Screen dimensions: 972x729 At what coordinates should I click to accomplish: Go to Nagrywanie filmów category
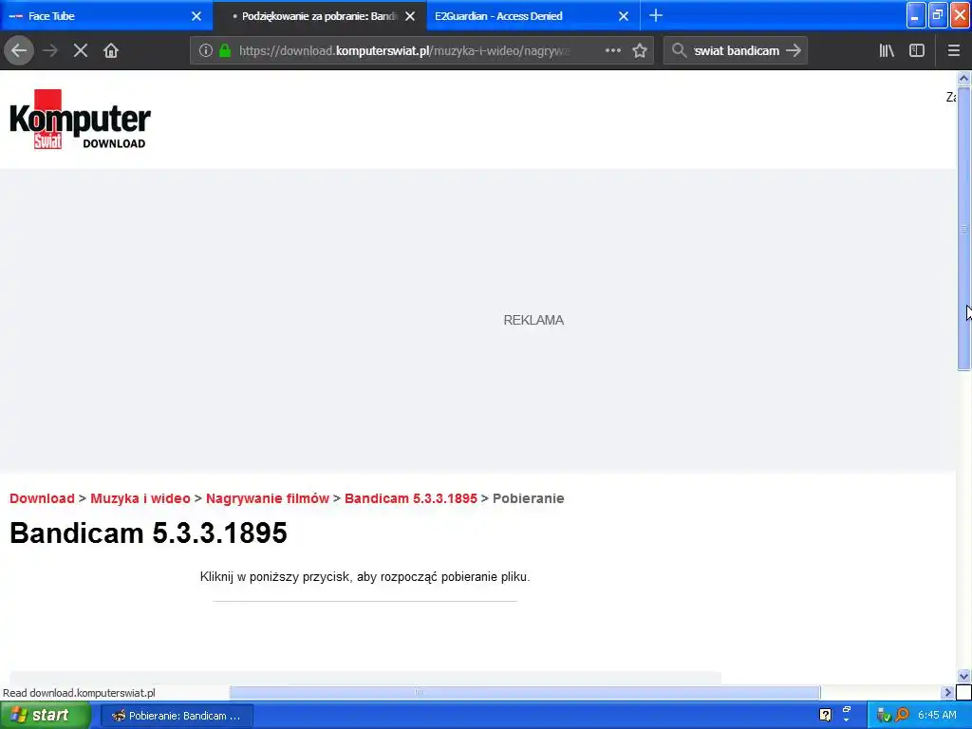[x=267, y=498]
